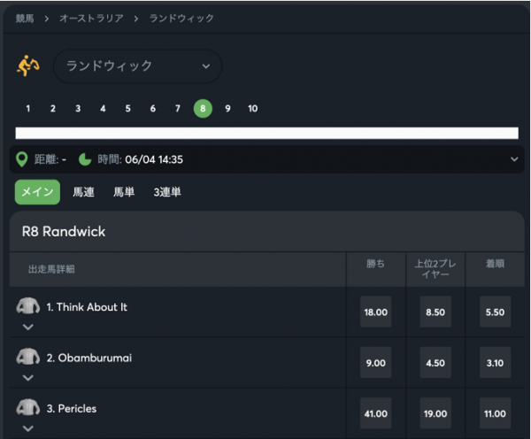The height and width of the screenshot is (439, 531).
Task: Switch to the メイン tab
Action: click(x=37, y=192)
